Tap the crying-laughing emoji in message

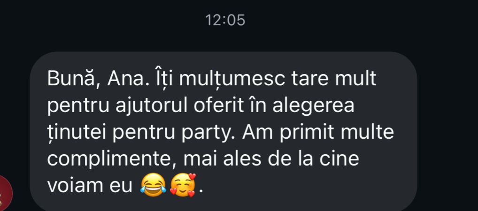point(153,185)
